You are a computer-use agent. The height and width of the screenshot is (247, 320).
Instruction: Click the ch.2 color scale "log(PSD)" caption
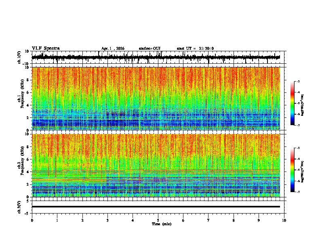coord(303,172)
